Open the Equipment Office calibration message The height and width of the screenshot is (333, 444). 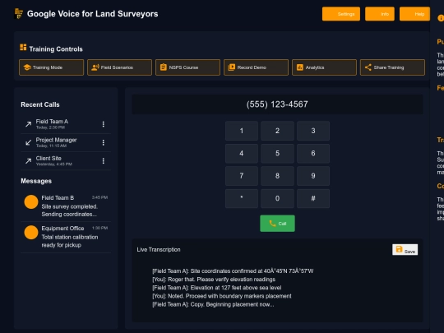(66, 237)
